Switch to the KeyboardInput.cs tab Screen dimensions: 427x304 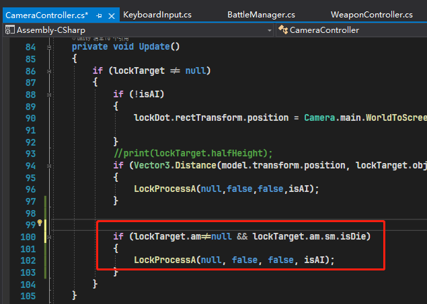(x=157, y=15)
